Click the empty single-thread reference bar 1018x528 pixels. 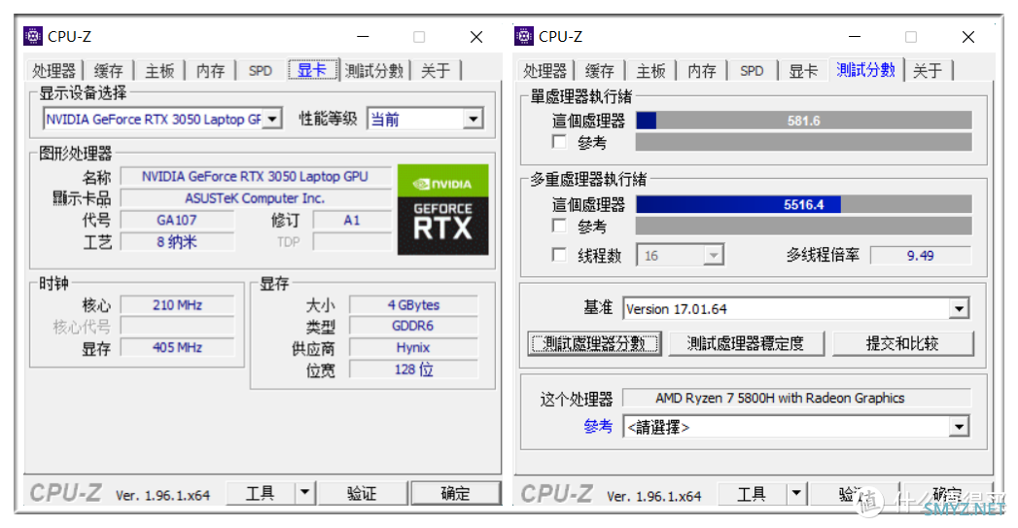(x=804, y=142)
